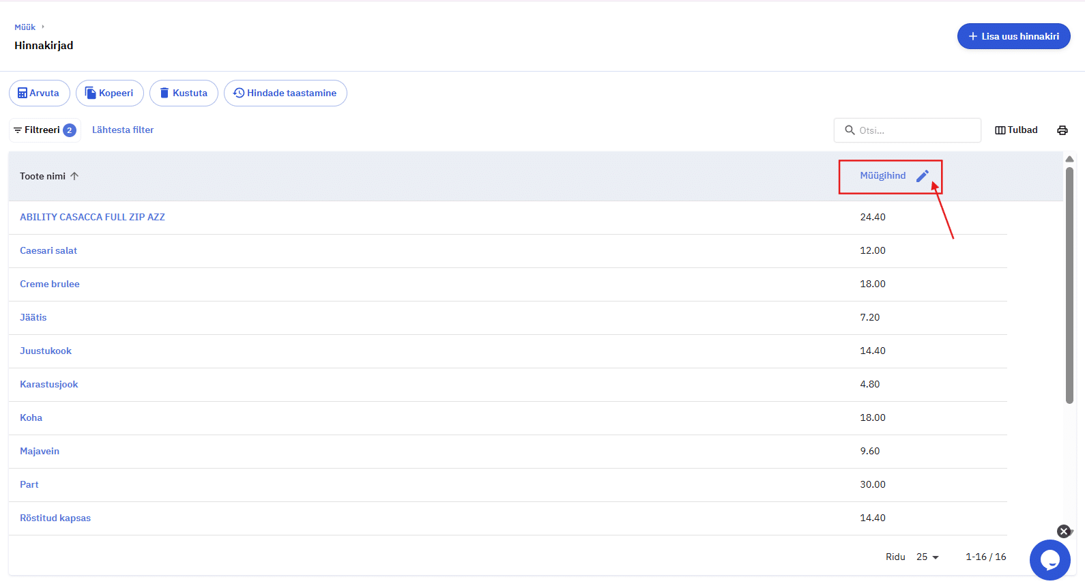Click the Kustuta trash button

coord(184,93)
